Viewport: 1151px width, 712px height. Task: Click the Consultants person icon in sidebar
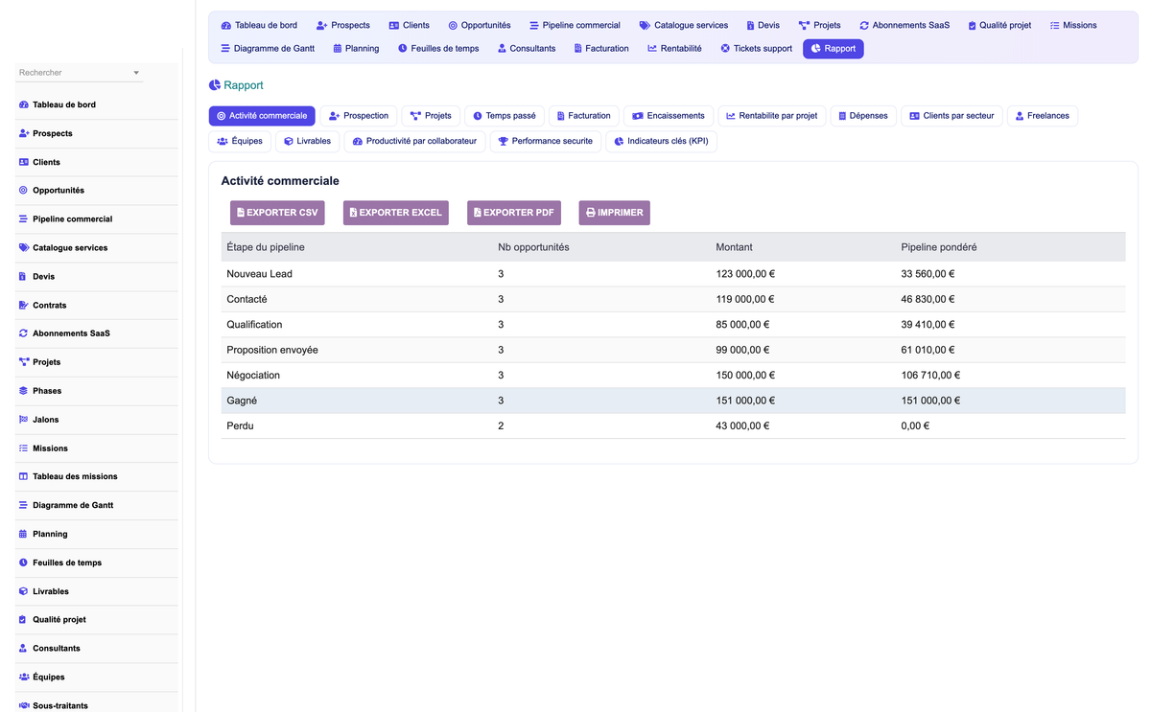click(23, 649)
